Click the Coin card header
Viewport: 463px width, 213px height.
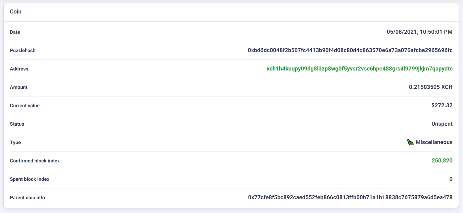[15, 12]
